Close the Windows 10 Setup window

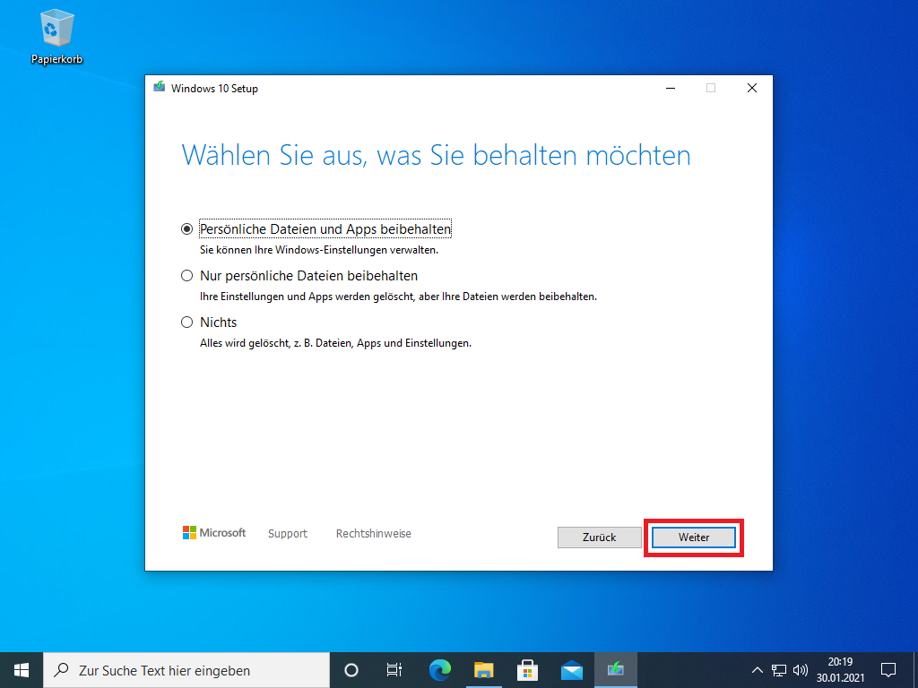(x=752, y=88)
